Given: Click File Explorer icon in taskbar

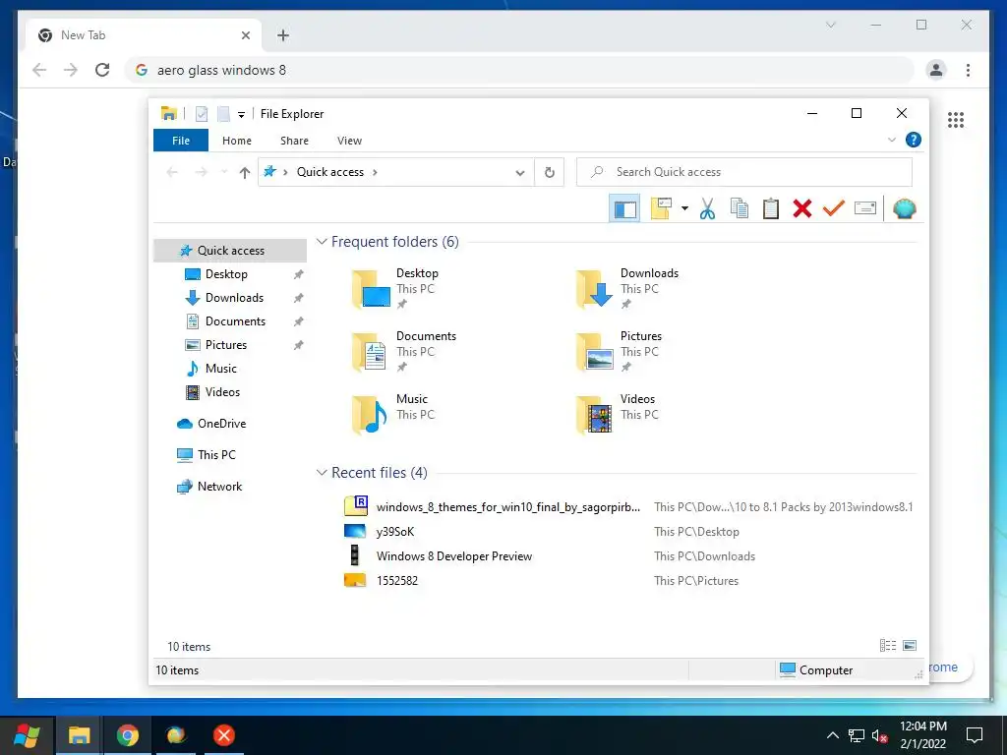Looking at the screenshot, I should pos(79,735).
